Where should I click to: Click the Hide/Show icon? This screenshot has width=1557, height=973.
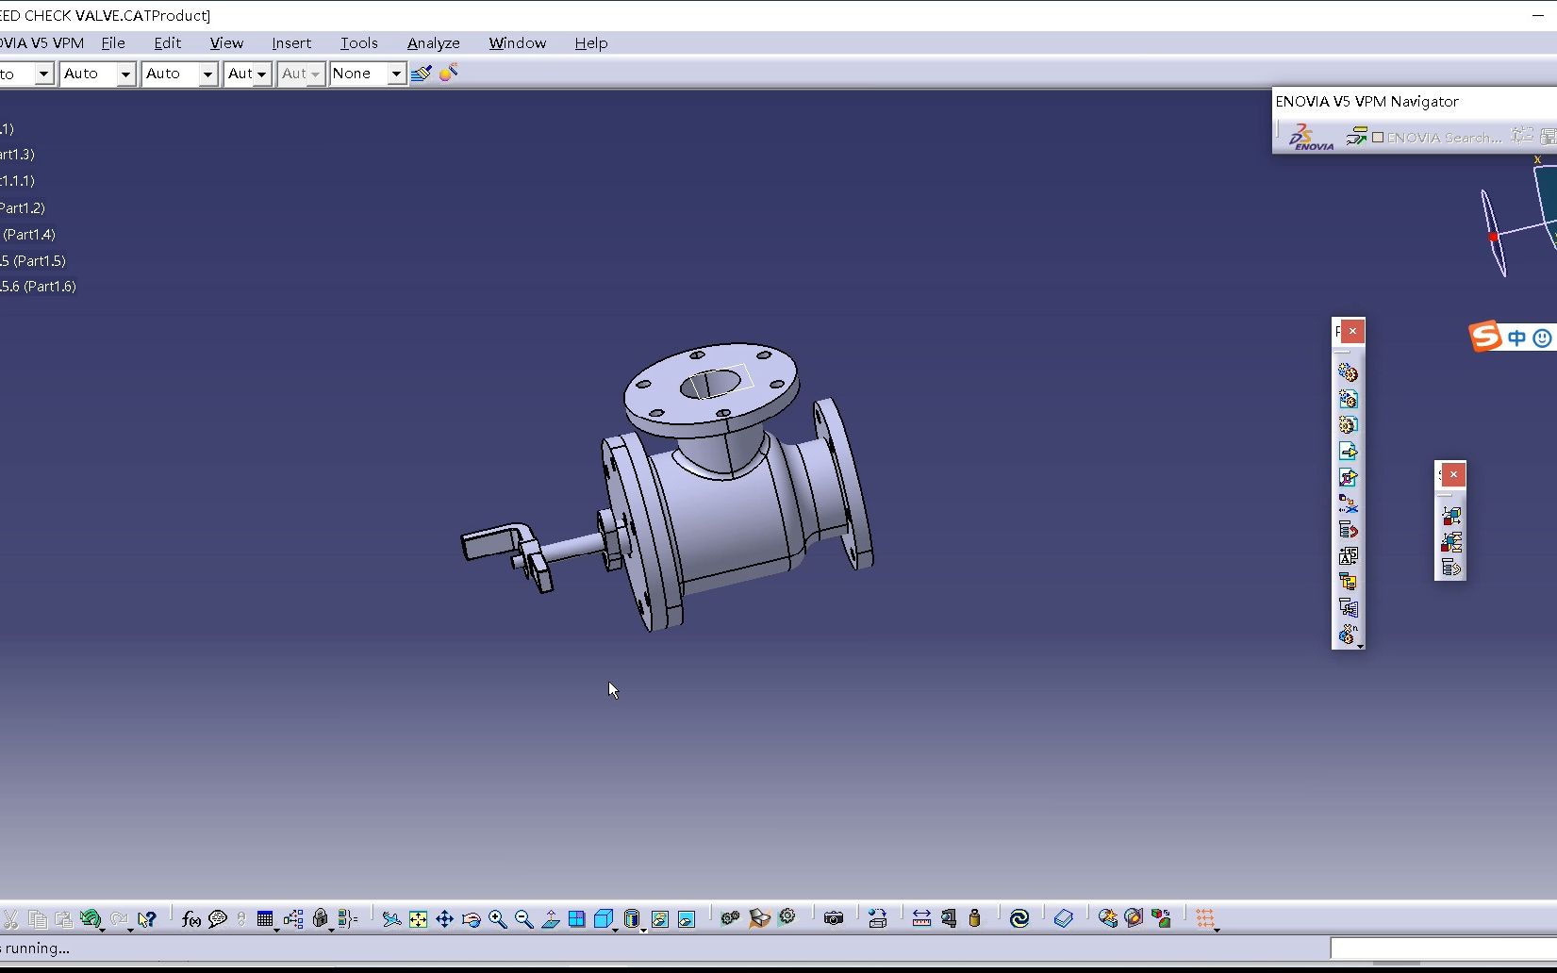coord(660,918)
